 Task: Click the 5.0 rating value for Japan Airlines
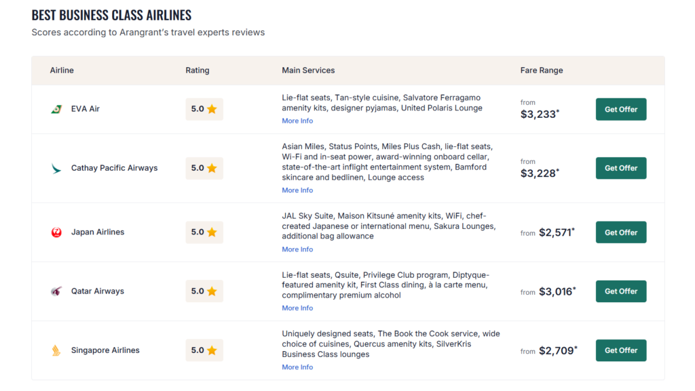[x=198, y=232]
